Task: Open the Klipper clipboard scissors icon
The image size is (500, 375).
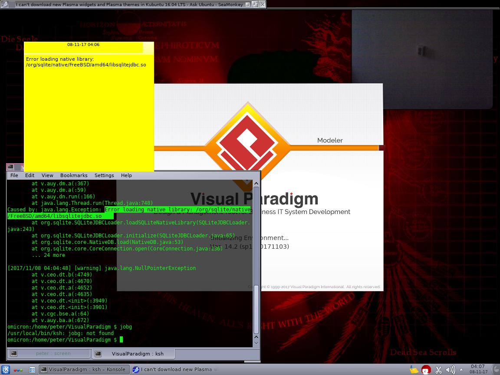Action: click(x=438, y=370)
